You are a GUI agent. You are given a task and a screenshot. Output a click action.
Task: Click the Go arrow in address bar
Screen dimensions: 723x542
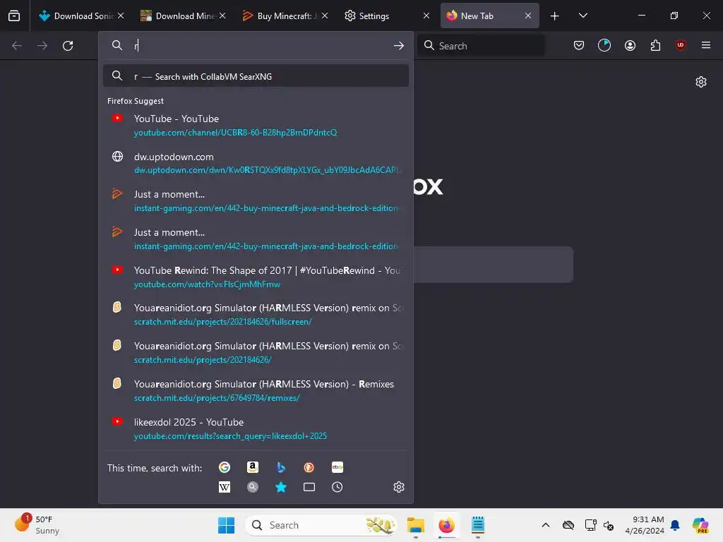click(x=399, y=46)
